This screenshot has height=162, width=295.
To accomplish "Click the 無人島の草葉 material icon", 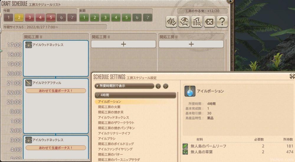I will [x=185, y=152].
